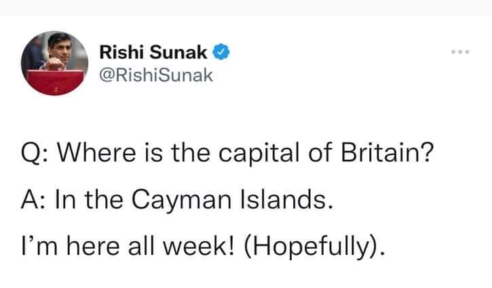Open Rishi Sunak's circular profile picture
This screenshot has height=288, width=492.
[x=54, y=63]
